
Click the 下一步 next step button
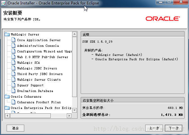point(174,128)
